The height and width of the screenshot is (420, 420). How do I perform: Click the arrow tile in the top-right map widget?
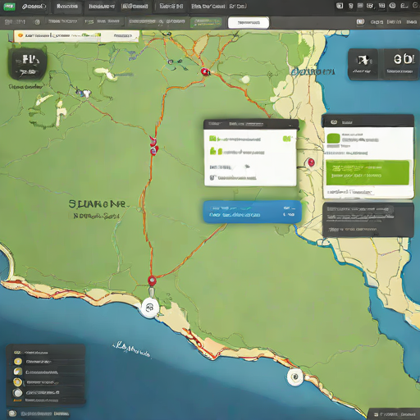[363, 65]
